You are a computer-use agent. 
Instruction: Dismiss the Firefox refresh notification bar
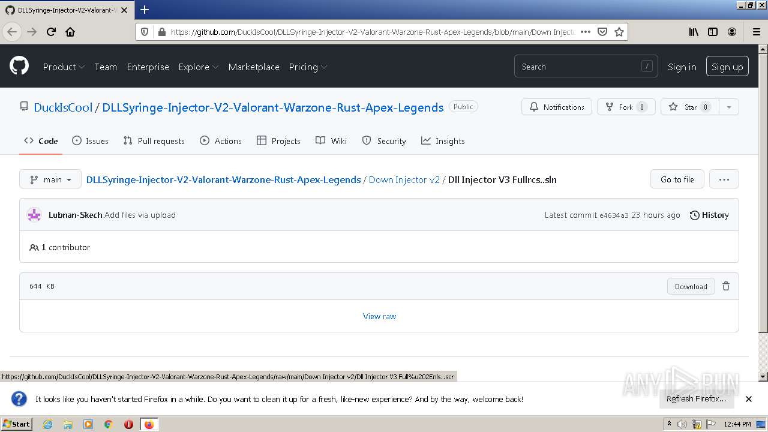click(x=749, y=399)
